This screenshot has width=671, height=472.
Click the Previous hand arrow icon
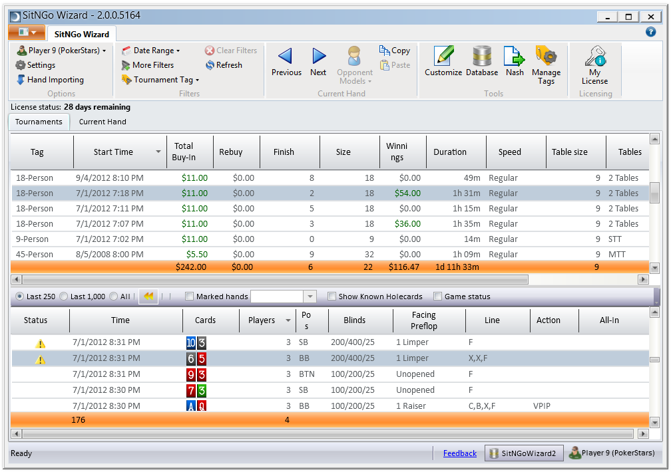(286, 57)
